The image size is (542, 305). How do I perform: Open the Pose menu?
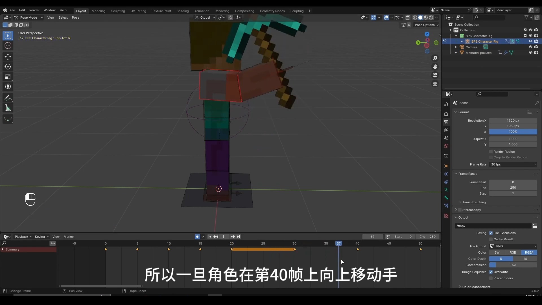(x=75, y=18)
